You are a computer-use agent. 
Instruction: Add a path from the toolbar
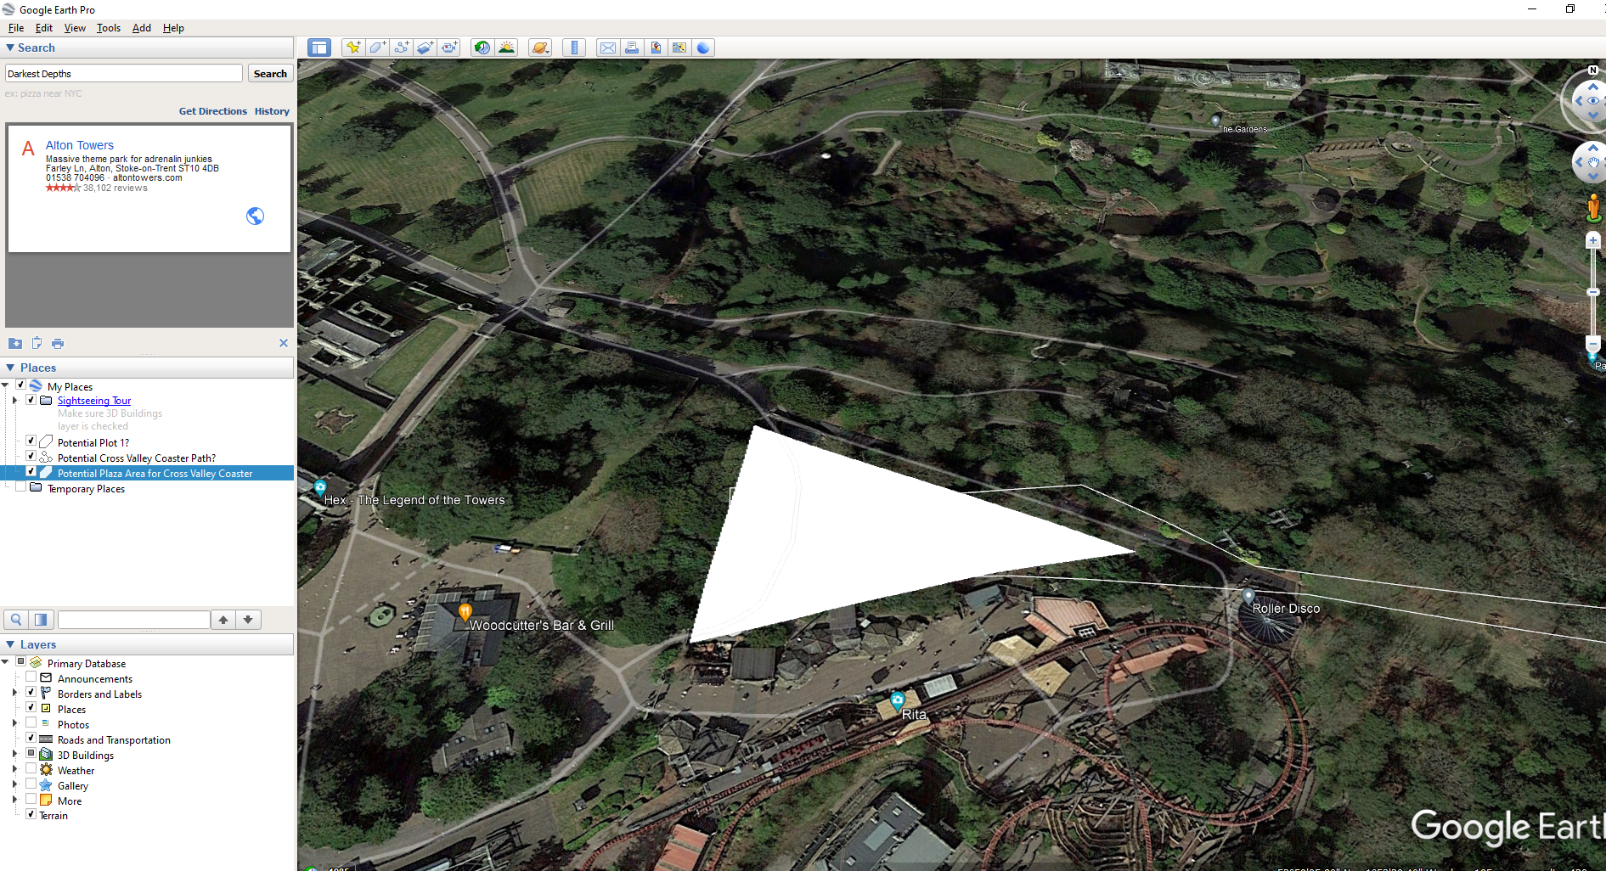401,48
